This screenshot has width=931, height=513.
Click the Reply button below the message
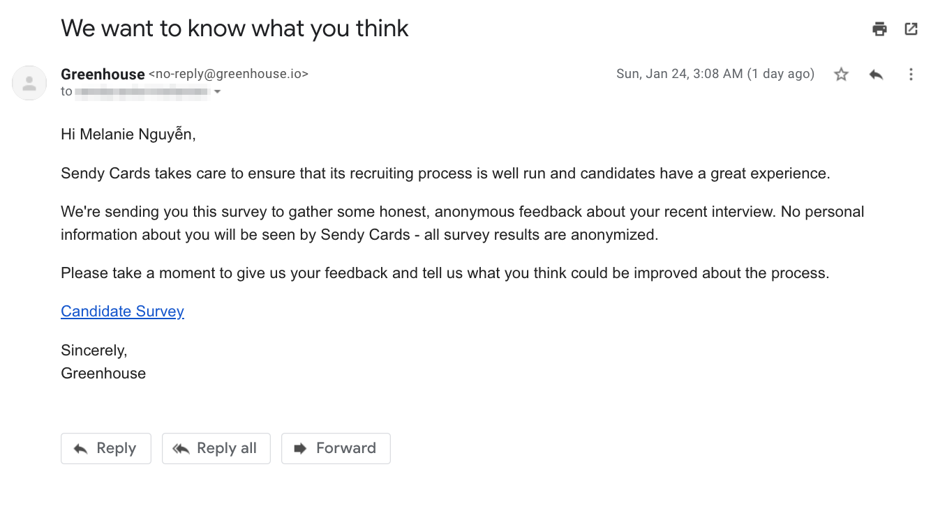pyautogui.click(x=106, y=448)
